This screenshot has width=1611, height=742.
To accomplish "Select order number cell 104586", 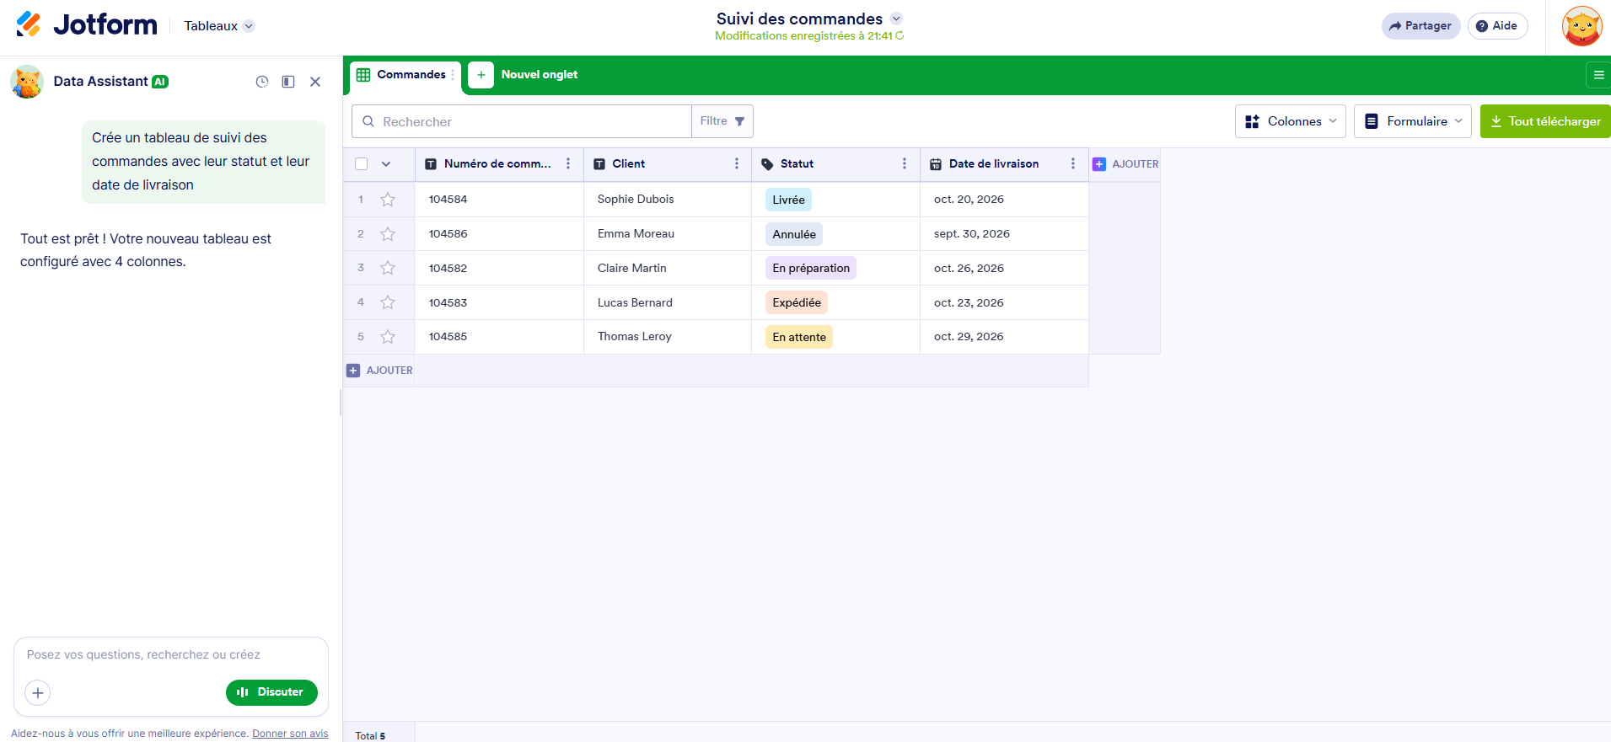I will pos(499,234).
